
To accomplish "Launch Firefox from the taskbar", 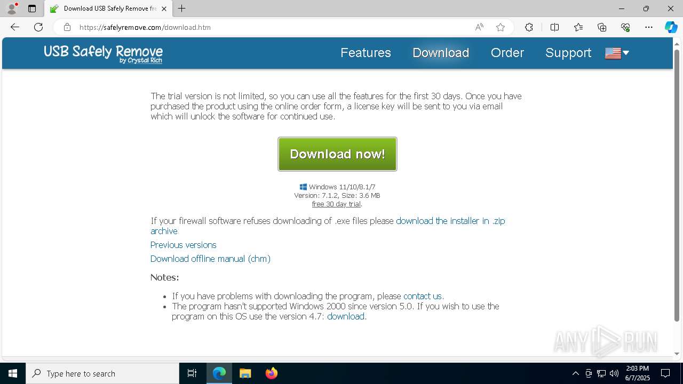I will coord(271,373).
